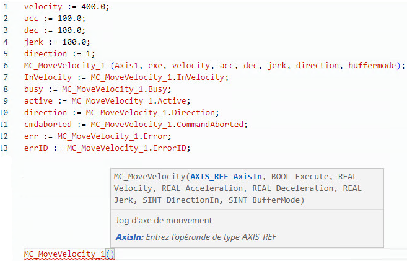Click the 'cmdaborted' variable on line 11
Image resolution: width=407 pixels, height=261 pixels.
pyautogui.click(x=48, y=125)
